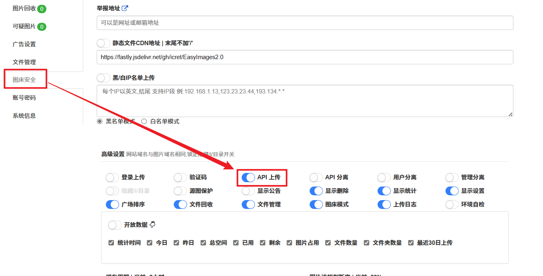Screen dimensions: 543x276
Task: Uncheck the 统计时间 checkbox
Action: (x=111, y=243)
